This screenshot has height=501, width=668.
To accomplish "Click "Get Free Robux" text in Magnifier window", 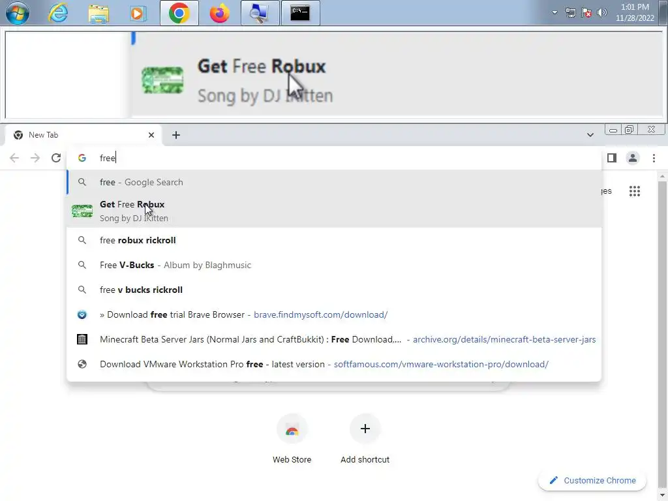I will [262, 67].
